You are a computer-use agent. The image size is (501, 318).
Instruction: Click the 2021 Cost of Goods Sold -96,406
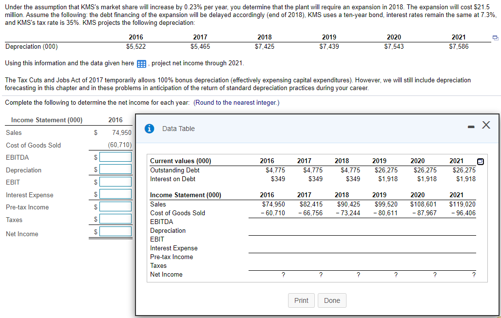click(x=463, y=213)
